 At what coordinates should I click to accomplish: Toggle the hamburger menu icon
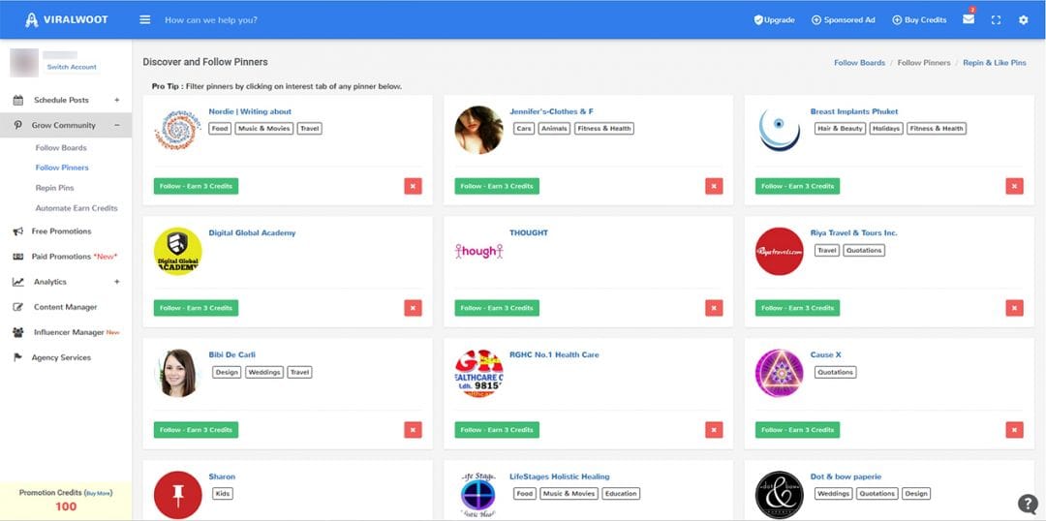click(144, 20)
